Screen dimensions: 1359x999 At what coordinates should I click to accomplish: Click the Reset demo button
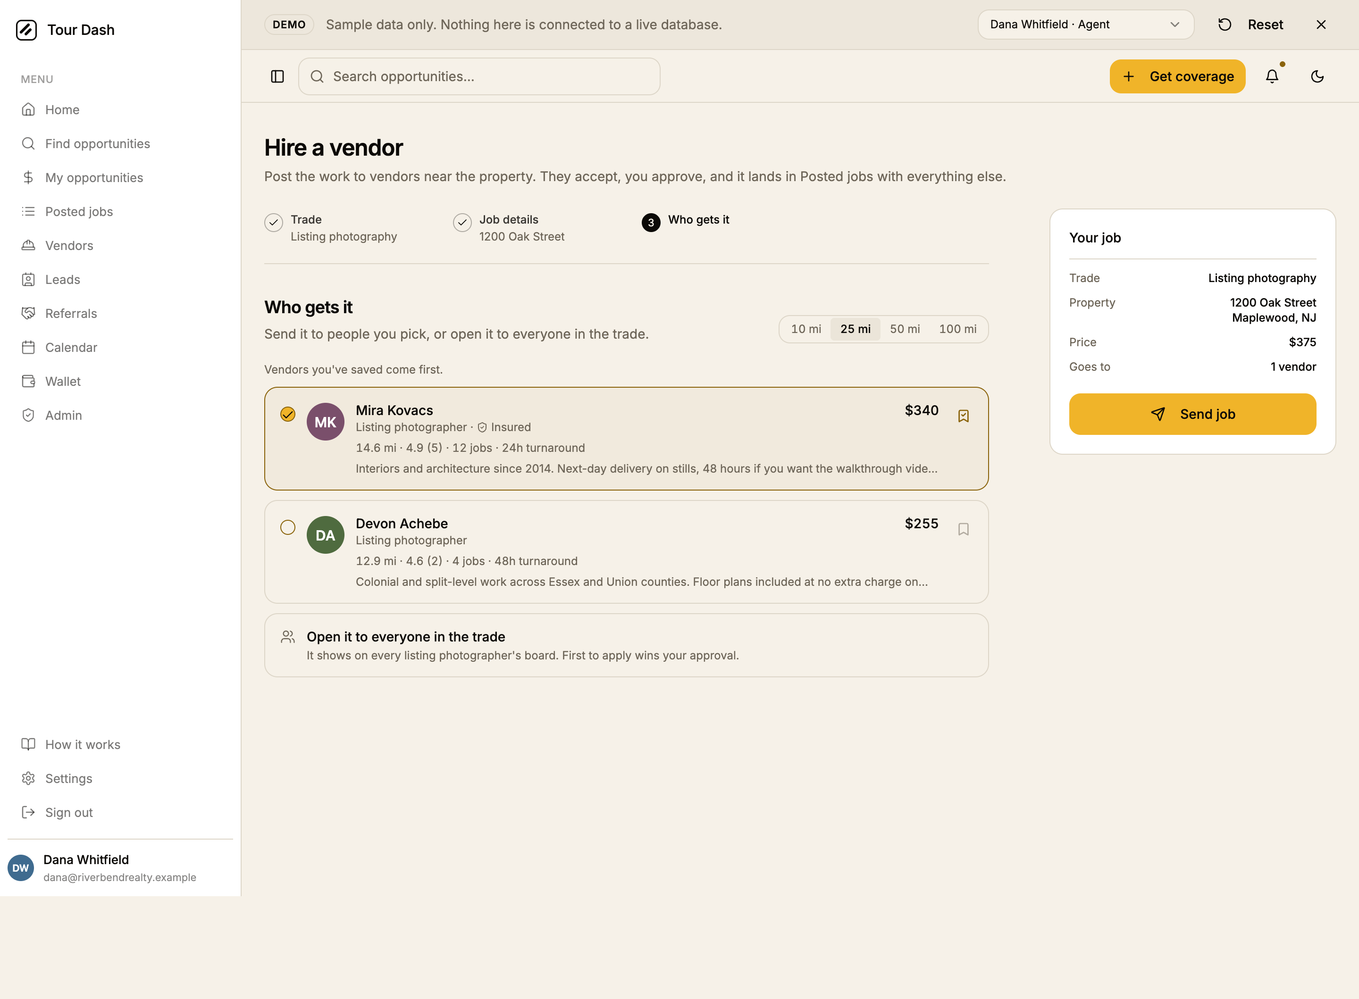[1251, 25]
